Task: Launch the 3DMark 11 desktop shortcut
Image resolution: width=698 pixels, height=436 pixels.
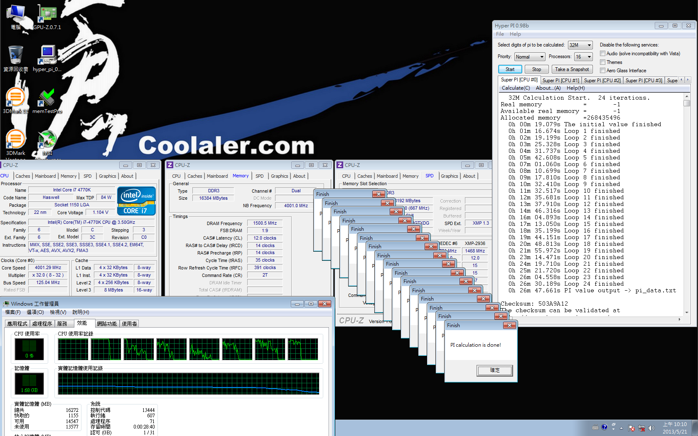Action: [16, 100]
